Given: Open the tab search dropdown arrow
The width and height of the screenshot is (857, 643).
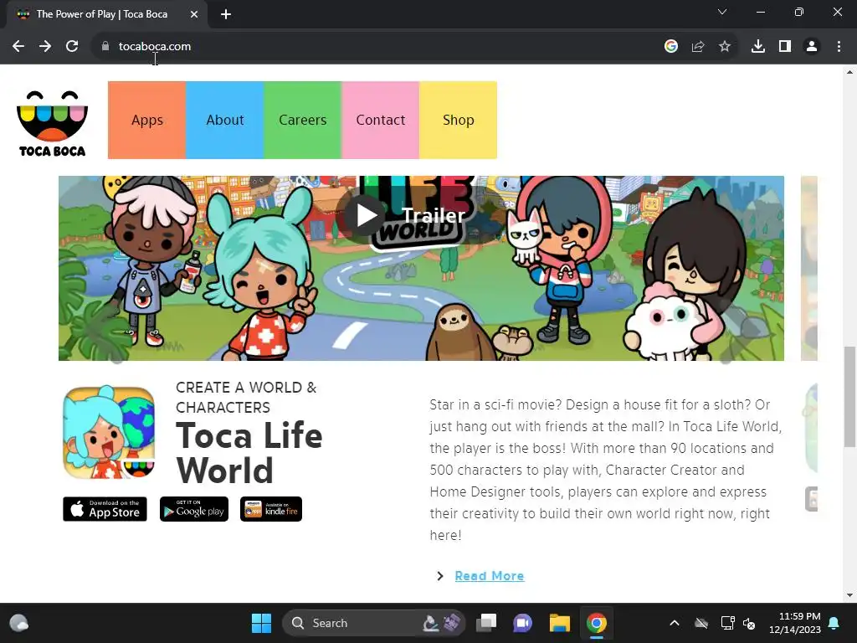Looking at the screenshot, I should 722,12.
